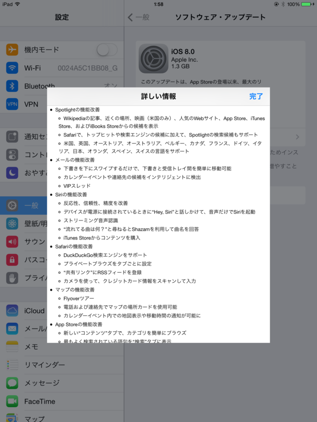This screenshot has height=422, width=317.
Task: Select the iCloud settings row label
Action: (x=34, y=311)
